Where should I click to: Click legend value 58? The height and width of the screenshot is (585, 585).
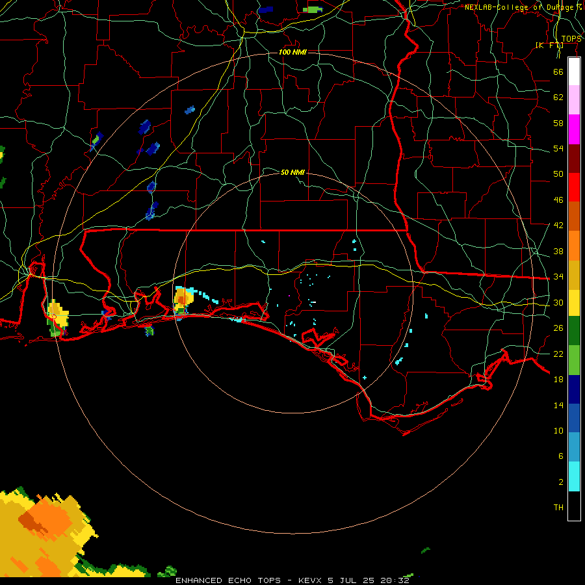coord(558,123)
